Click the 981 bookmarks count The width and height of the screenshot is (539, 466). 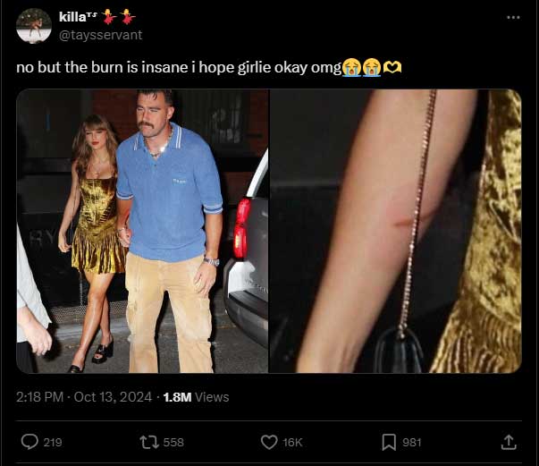pos(412,442)
